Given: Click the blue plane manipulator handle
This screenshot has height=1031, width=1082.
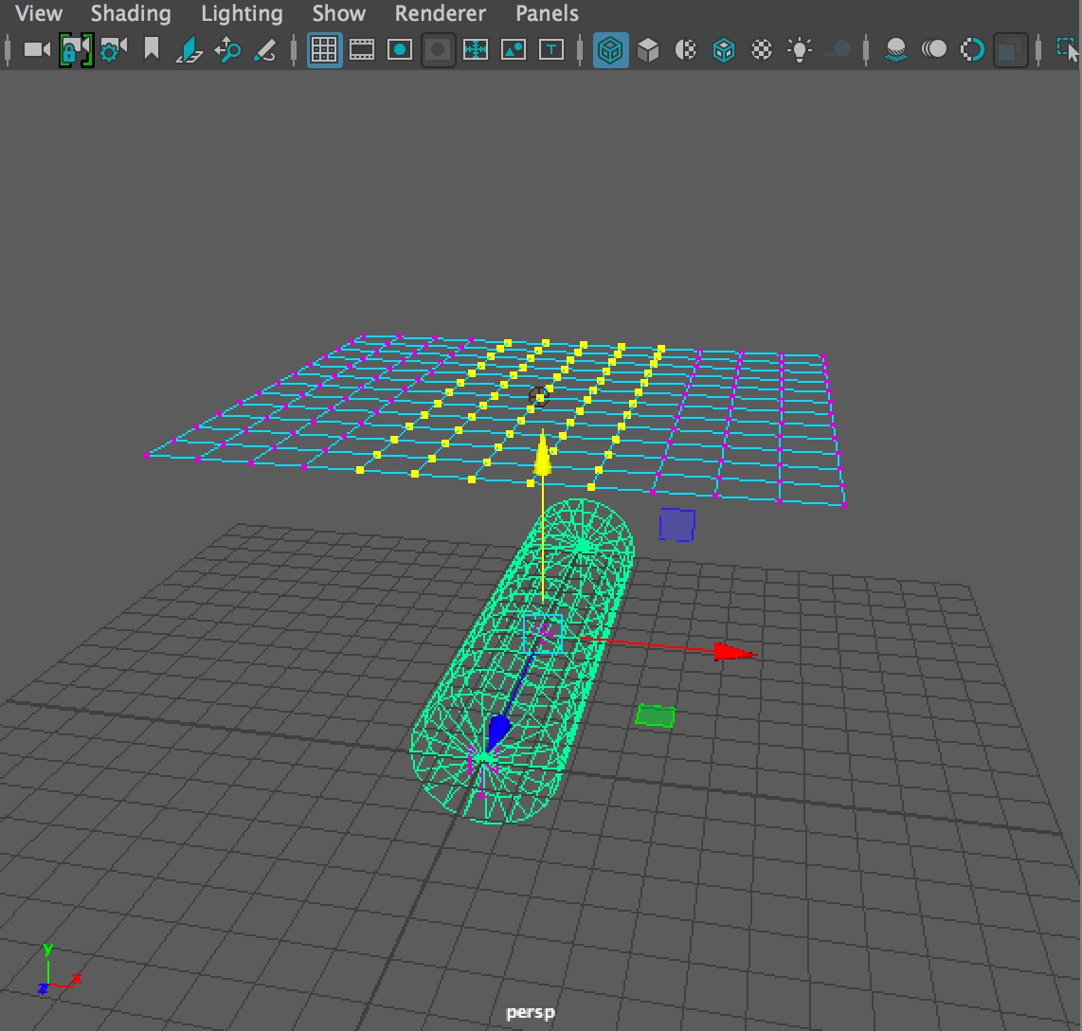Looking at the screenshot, I should [x=676, y=524].
